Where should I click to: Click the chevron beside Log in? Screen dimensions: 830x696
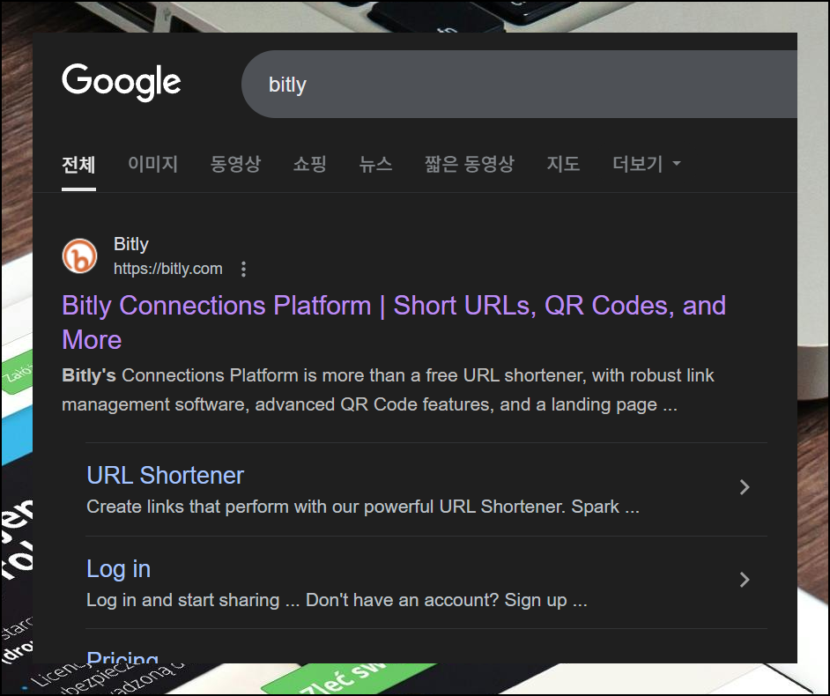[745, 580]
